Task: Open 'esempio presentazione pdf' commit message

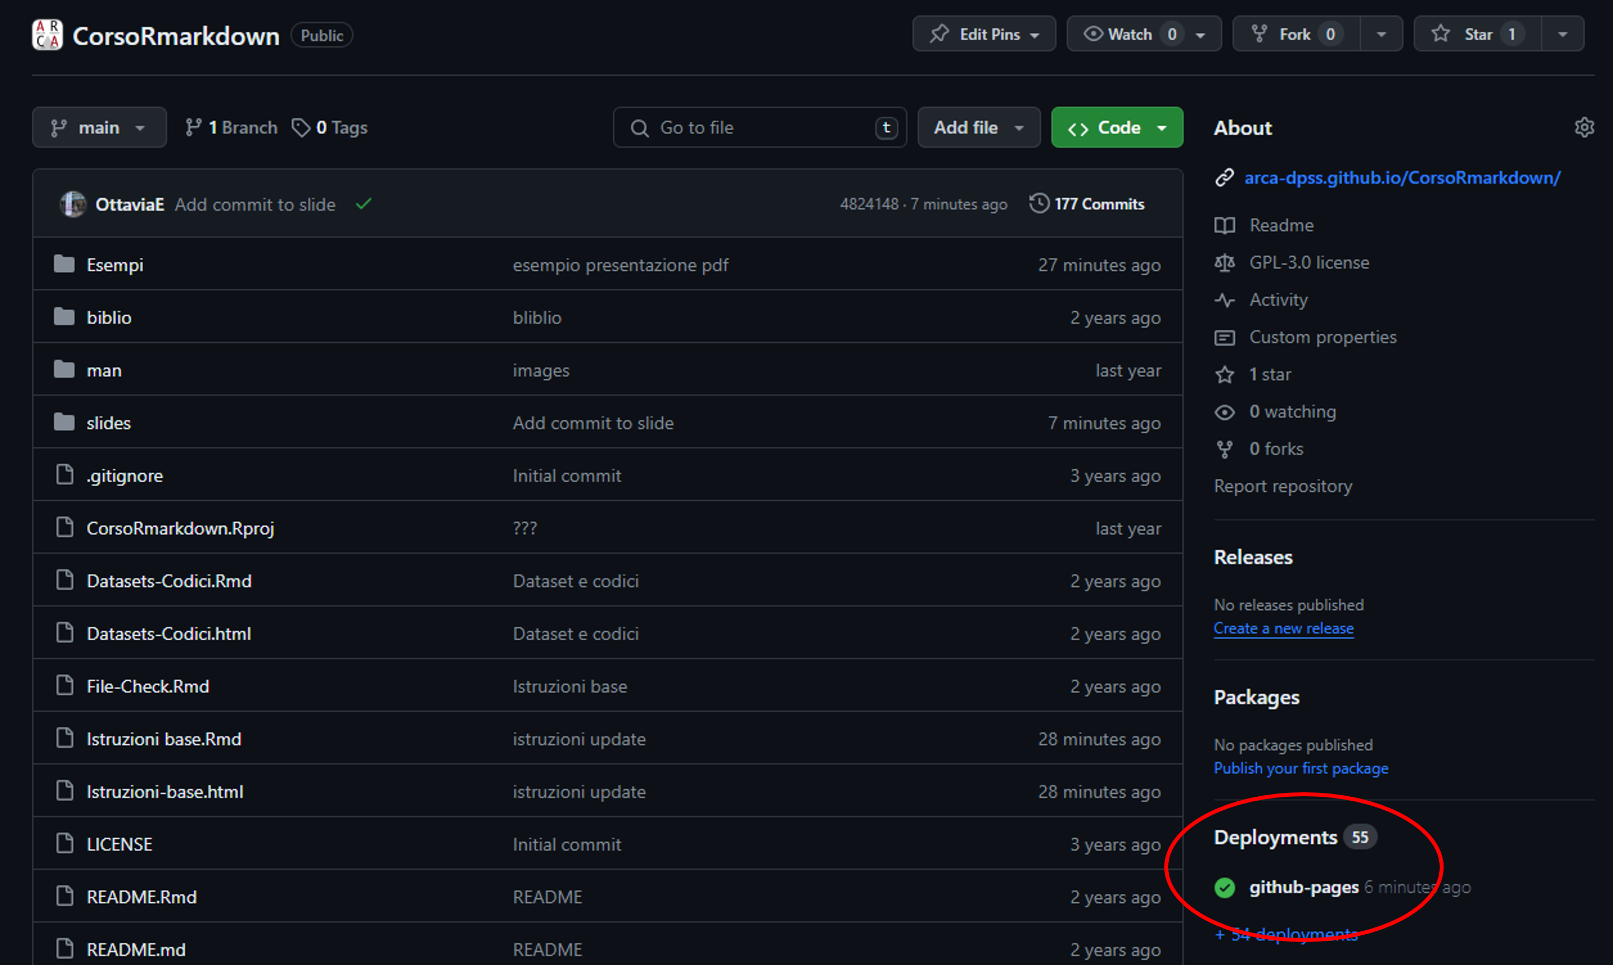Action: click(620, 265)
